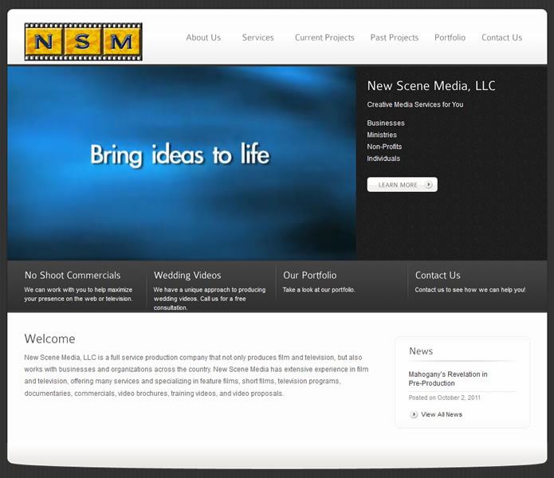The width and height of the screenshot is (554, 478).
Task: Click the welcome paragraph about New Scene Media
Action: (x=196, y=375)
